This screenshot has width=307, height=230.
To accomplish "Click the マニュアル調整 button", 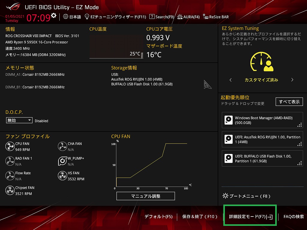I will 146,196.
